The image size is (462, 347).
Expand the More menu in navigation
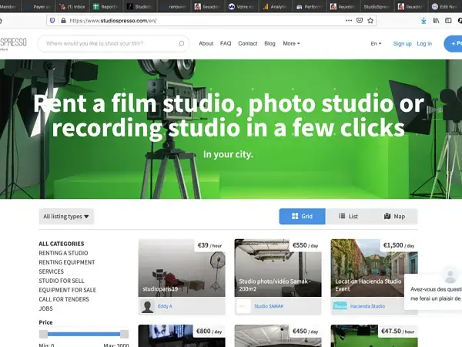click(x=291, y=44)
